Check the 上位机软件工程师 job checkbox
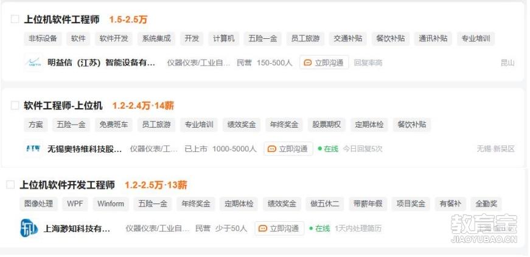 click(15, 19)
